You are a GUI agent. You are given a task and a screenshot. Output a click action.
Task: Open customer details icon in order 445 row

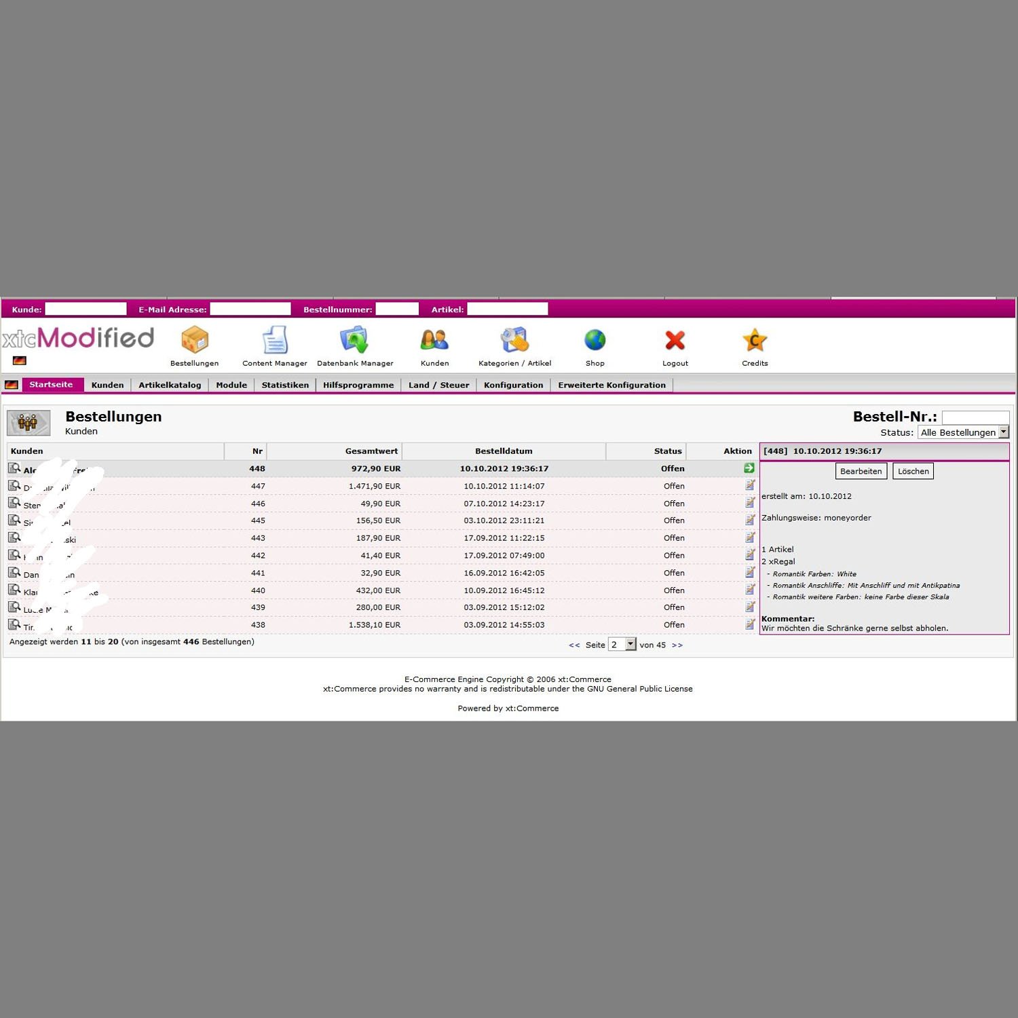tap(14, 521)
